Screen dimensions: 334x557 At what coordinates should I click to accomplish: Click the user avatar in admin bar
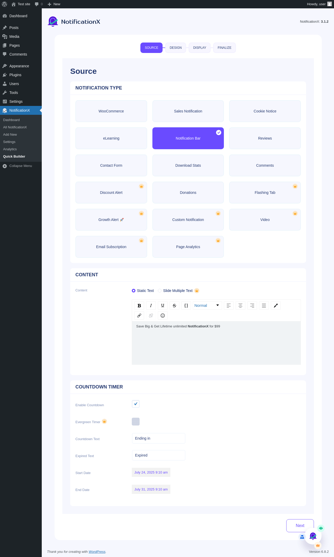tap(330, 4)
